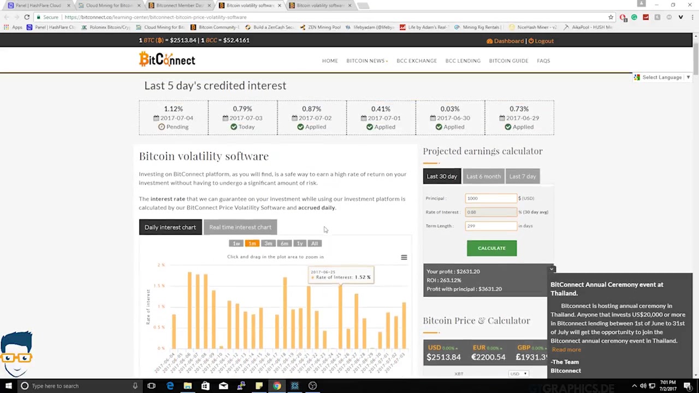Switch to Cloud Mining for Bitcoin tab
Viewport: 699px width, 393px height.
pos(109,5)
